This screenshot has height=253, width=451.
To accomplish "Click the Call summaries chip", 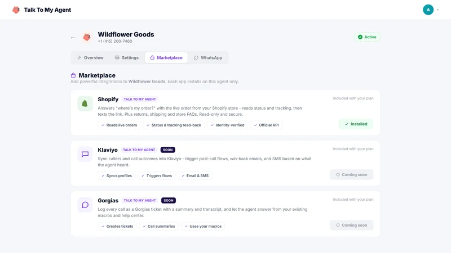I will point(159,227).
